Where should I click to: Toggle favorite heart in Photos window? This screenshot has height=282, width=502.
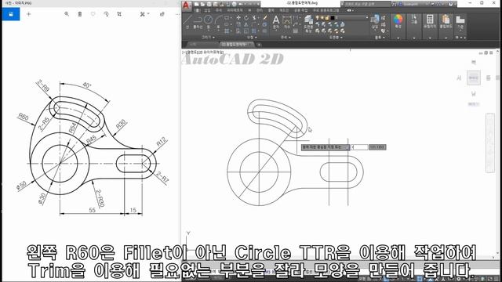pos(93,14)
